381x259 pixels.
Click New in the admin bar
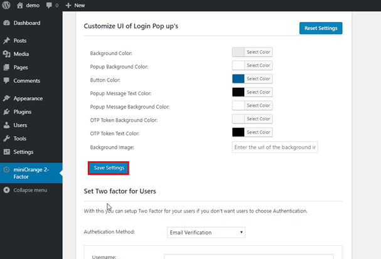(x=80, y=6)
